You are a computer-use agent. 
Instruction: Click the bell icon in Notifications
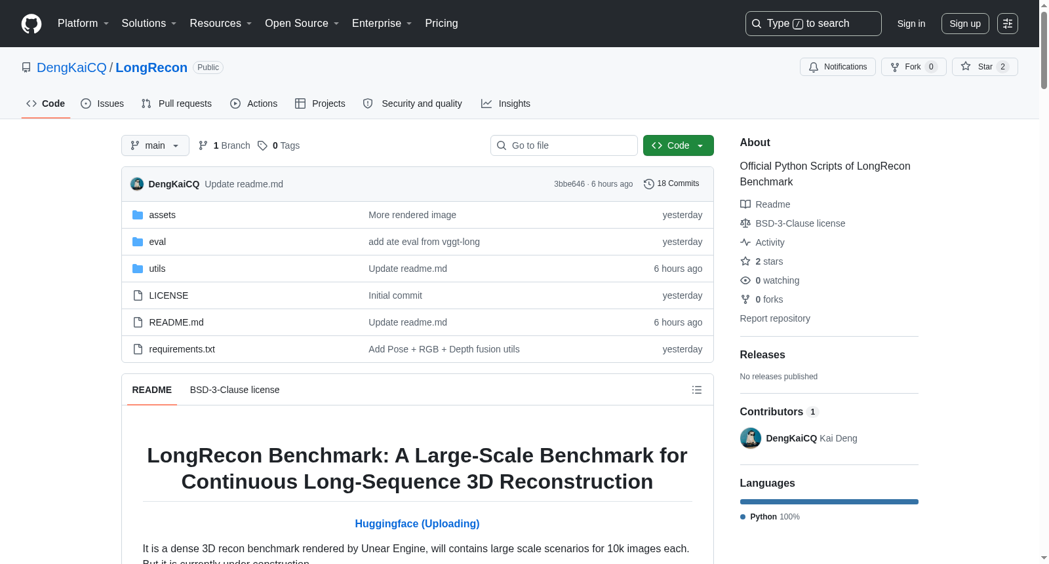(814, 67)
